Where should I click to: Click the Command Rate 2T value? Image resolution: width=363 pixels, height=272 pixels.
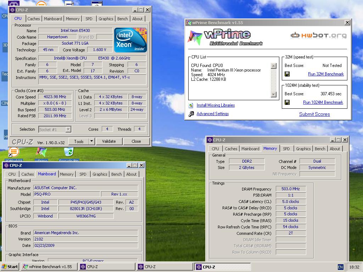[x=291, y=233]
